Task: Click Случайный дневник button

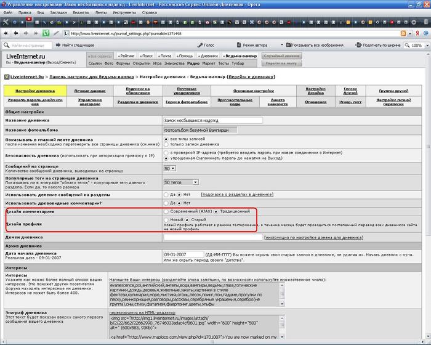Action: [x=281, y=56]
